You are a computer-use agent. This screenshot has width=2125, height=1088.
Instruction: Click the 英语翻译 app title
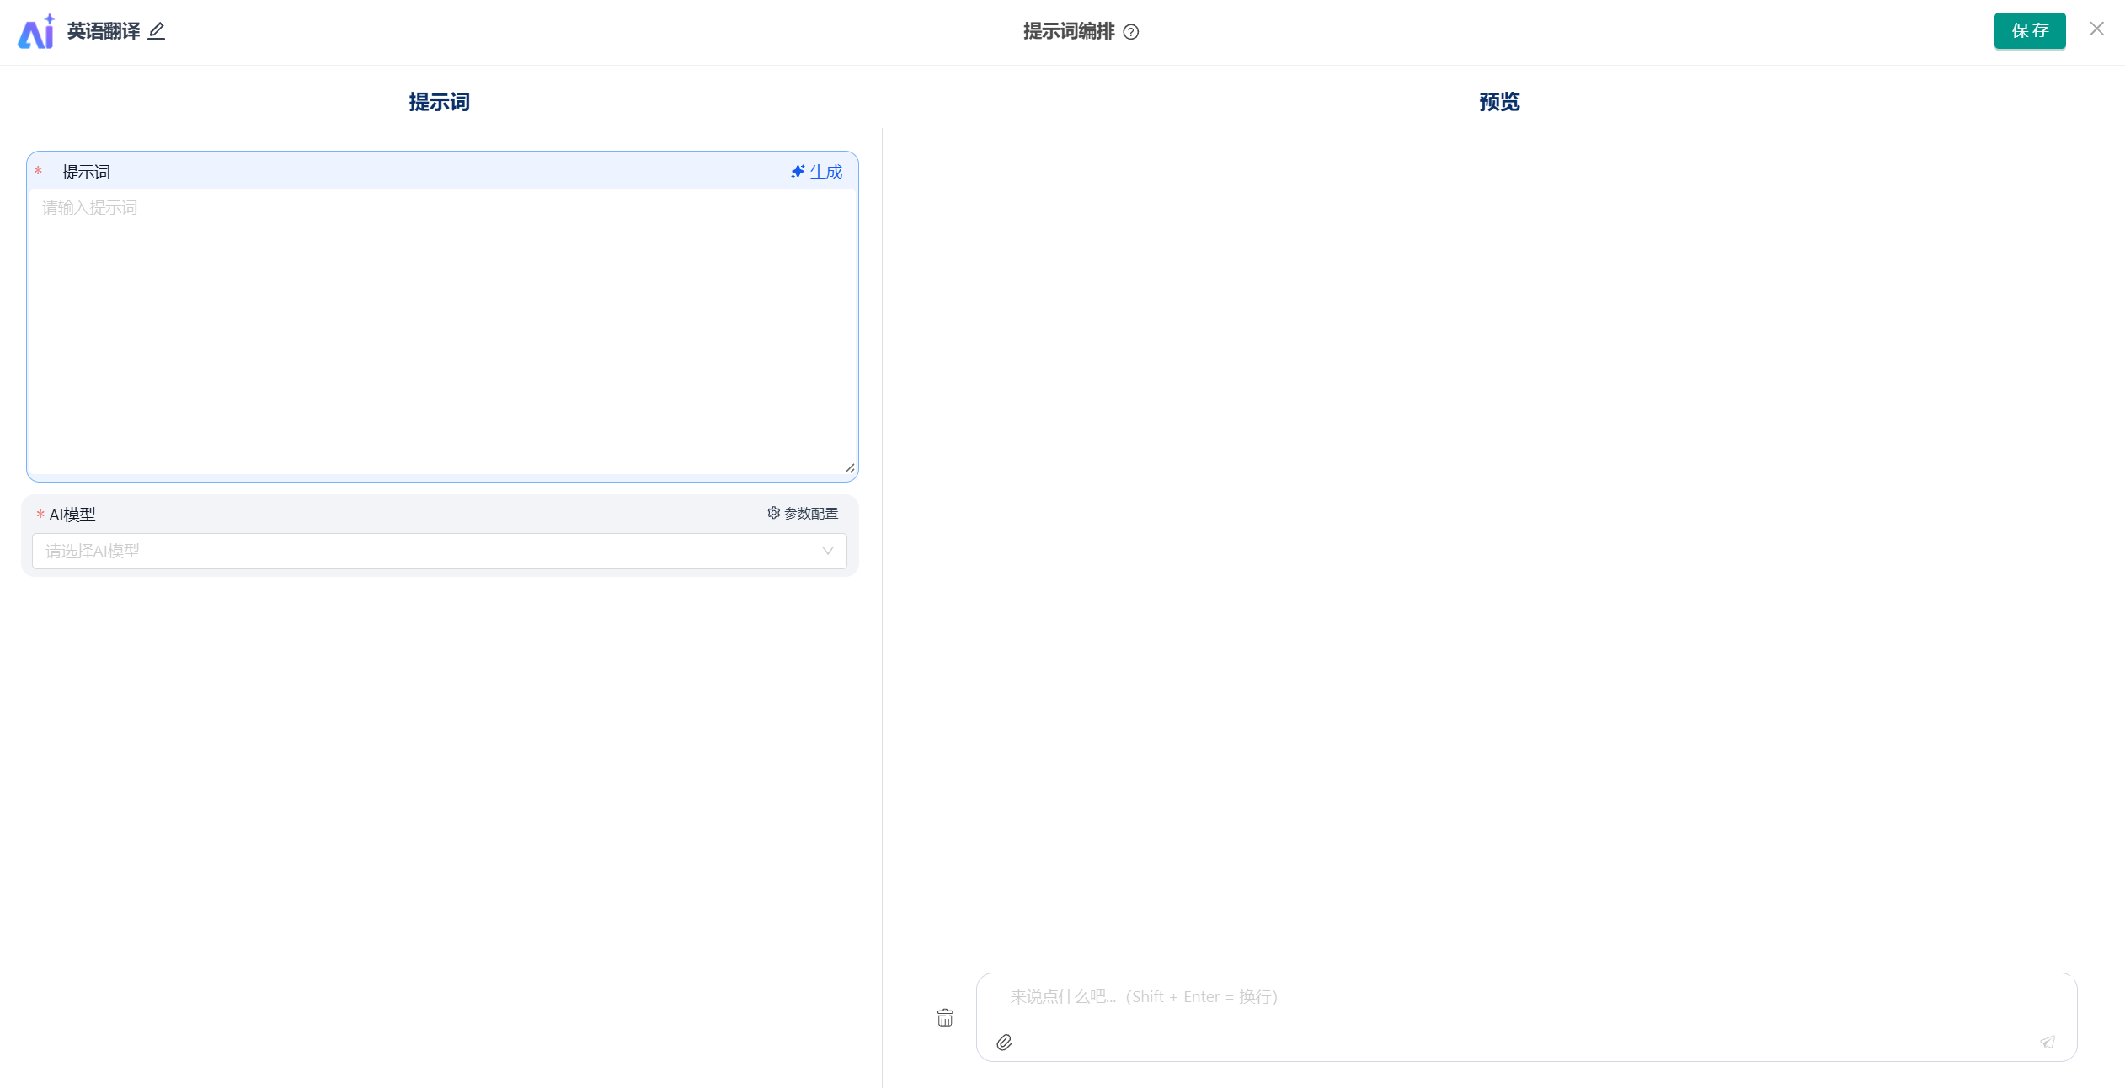tap(104, 31)
